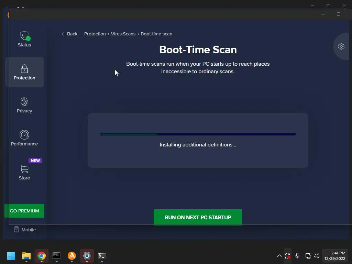Image resolution: width=352 pixels, height=264 pixels.
Task: Open Command Prompt from taskbar
Action: [57, 256]
